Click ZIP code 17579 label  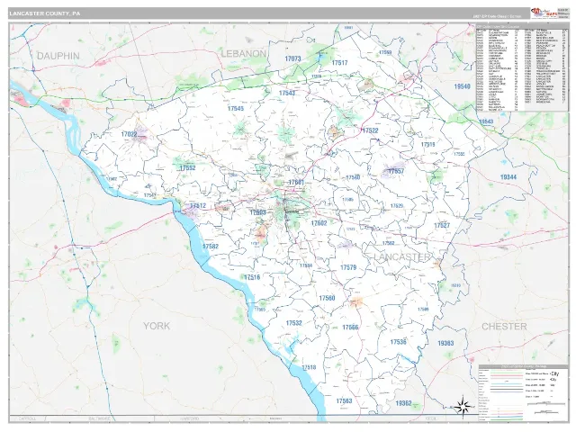[348, 268]
